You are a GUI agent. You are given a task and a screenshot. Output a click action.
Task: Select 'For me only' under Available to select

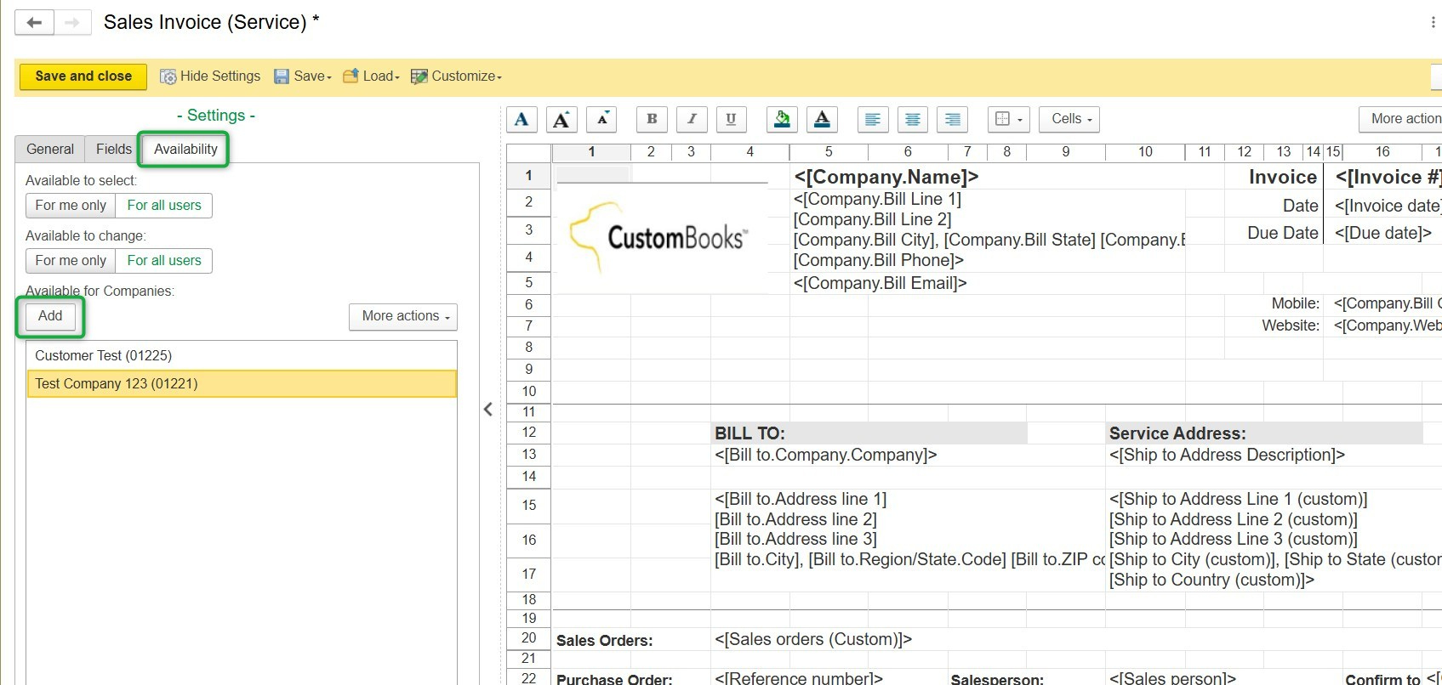[71, 206]
